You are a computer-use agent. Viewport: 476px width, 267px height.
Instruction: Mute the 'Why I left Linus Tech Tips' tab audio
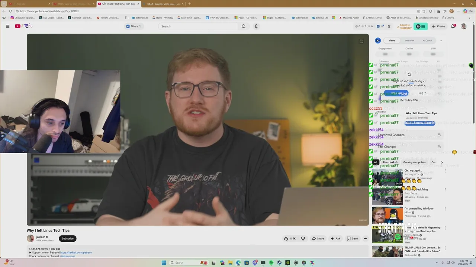(104, 4)
